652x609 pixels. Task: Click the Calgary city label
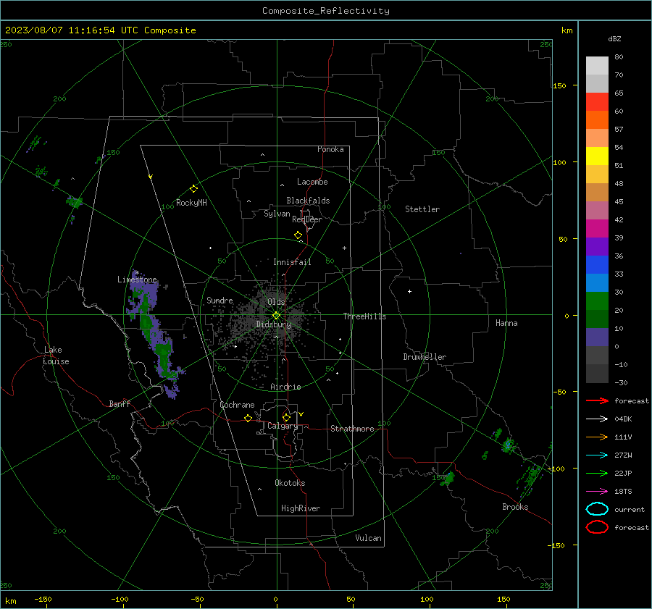coord(283,426)
